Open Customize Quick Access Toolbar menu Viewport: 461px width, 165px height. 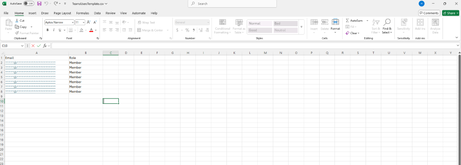(x=65, y=4)
